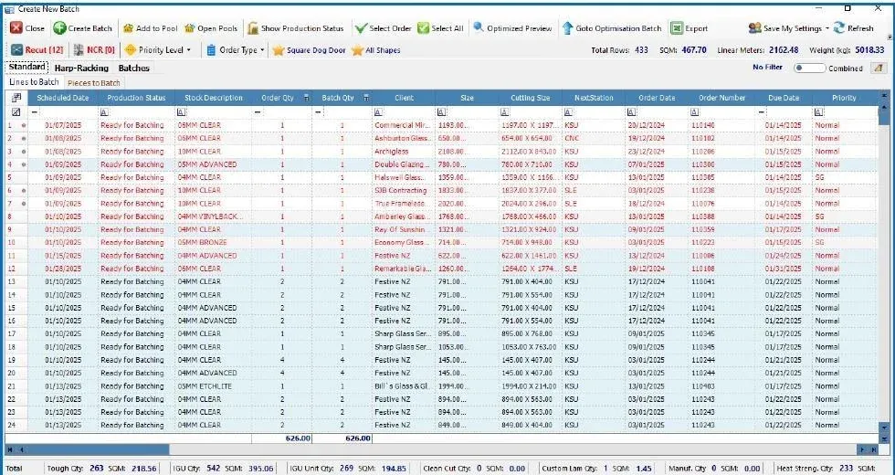Click the filter row edit icon

click(x=16, y=111)
